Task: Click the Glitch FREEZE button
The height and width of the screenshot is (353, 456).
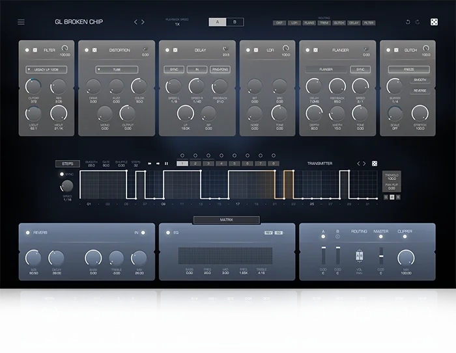Action: 408,70
